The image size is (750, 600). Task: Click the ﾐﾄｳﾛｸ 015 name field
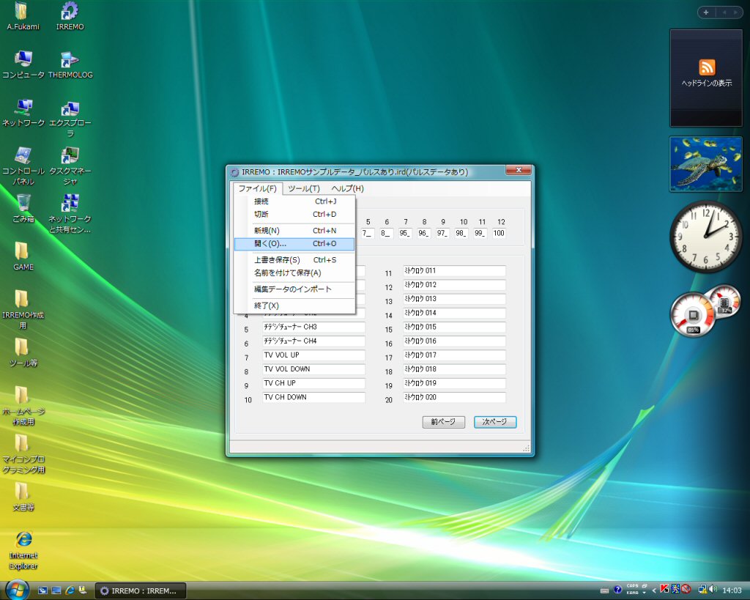coord(454,327)
